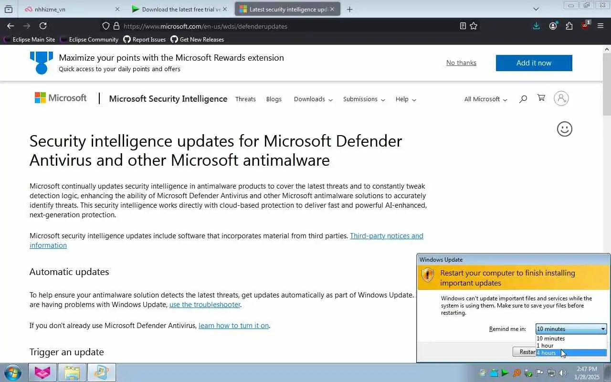Image resolution: width=611 pixels, height=382 pixels.
Task: Open the Firefox account icon
Action: click(553, 26)
